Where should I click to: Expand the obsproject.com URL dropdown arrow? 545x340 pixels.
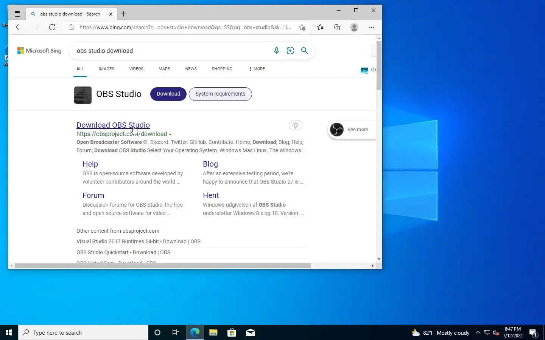pos(170,134)
